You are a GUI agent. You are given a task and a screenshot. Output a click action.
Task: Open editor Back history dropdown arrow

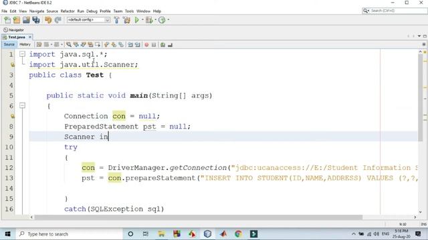point(51,45)
